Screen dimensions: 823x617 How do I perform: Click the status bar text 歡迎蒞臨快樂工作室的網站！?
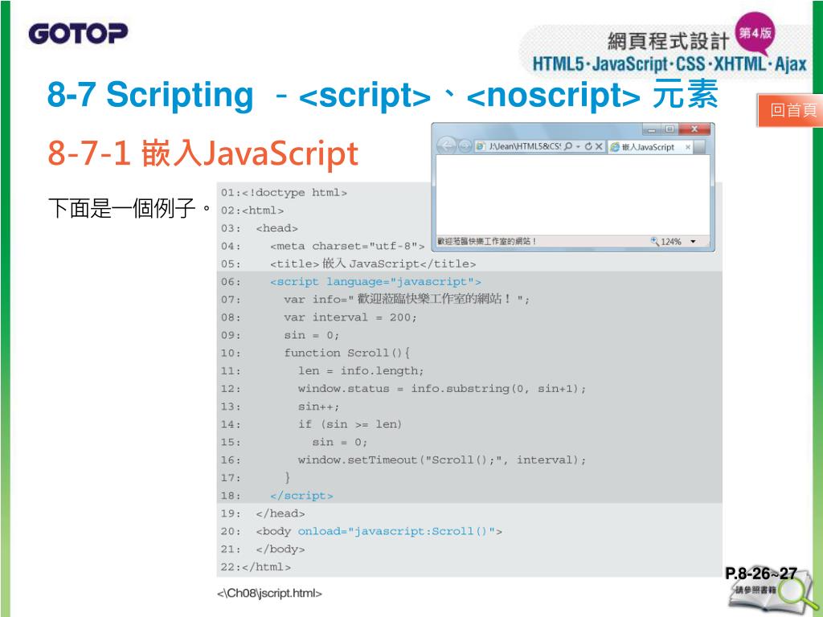tap(486, 241)
